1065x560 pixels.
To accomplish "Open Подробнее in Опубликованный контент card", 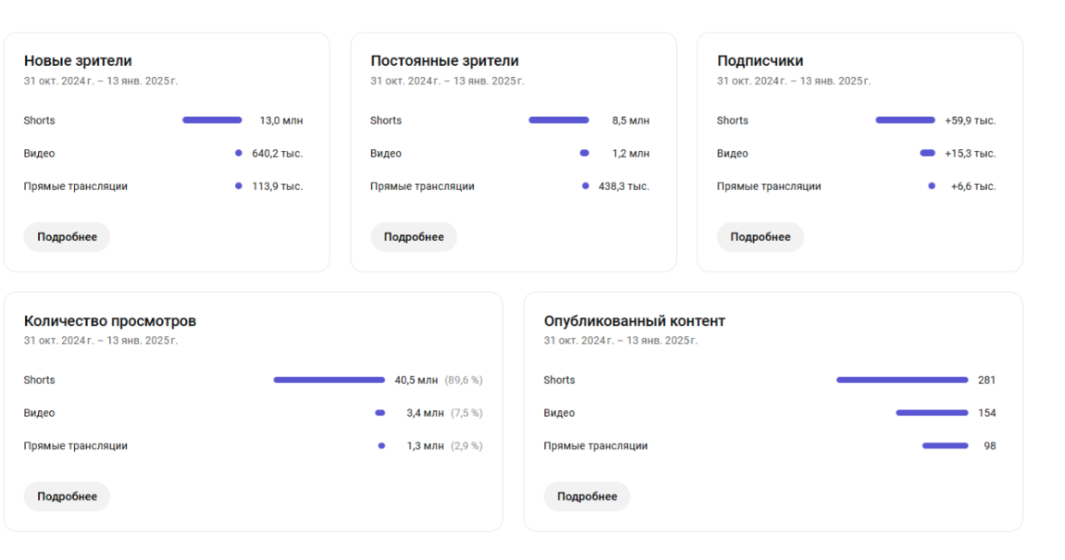I will [x=587, y=496].
